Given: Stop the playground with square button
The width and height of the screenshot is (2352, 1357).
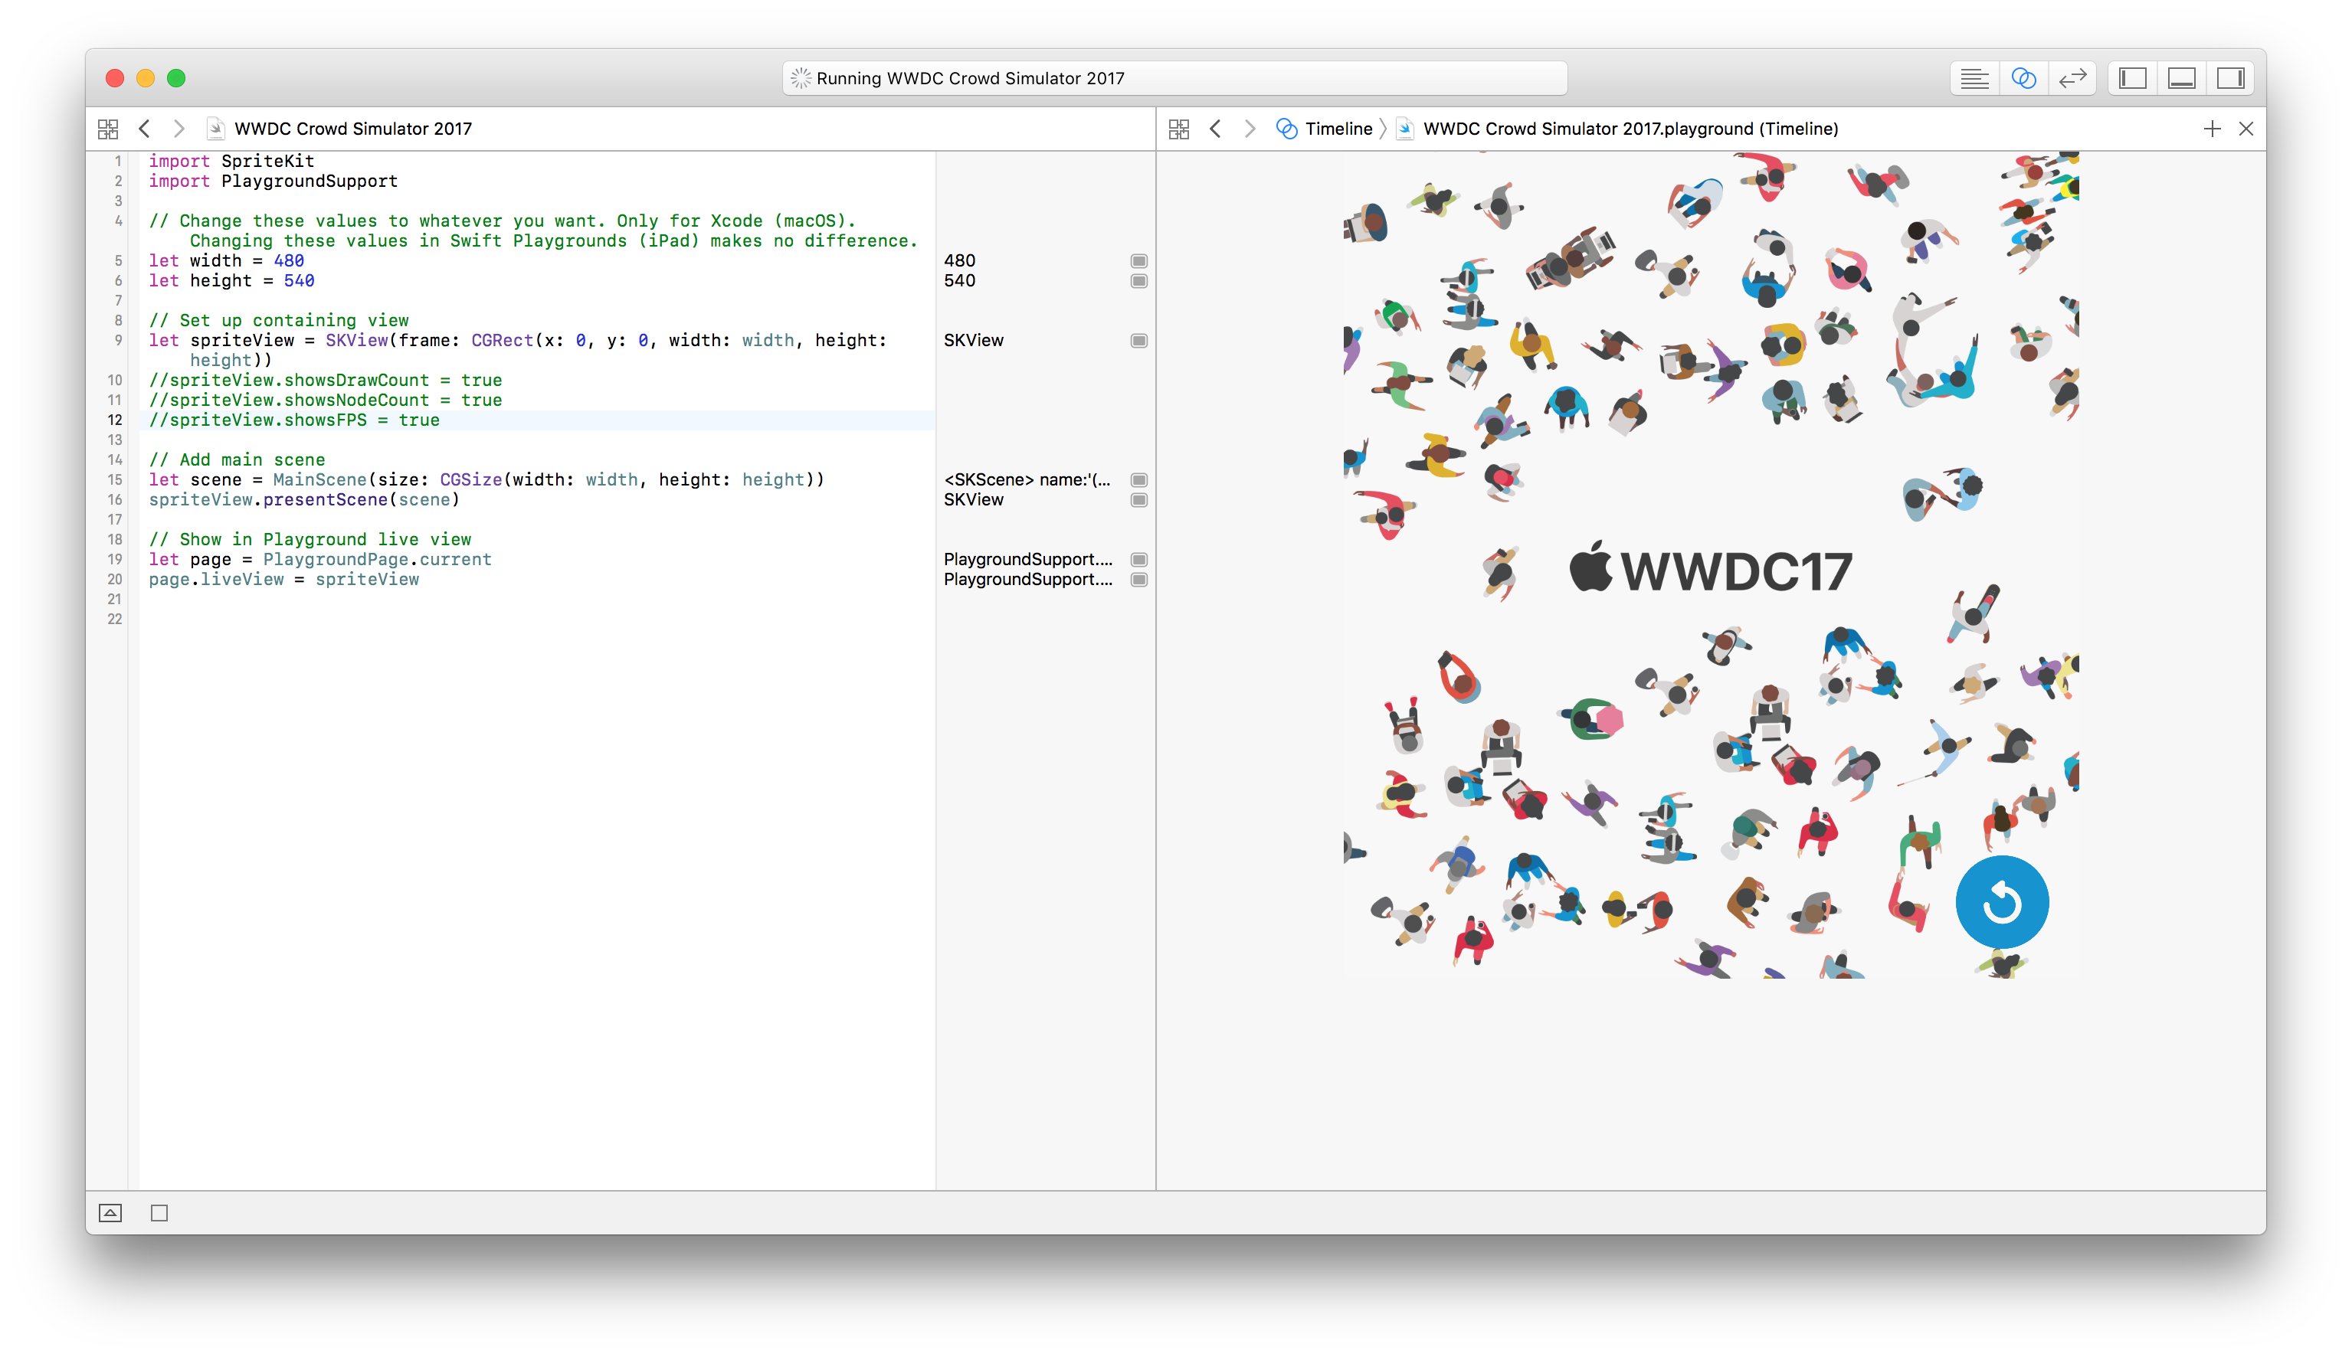Looking at the screenshot, I should 159,1212.
